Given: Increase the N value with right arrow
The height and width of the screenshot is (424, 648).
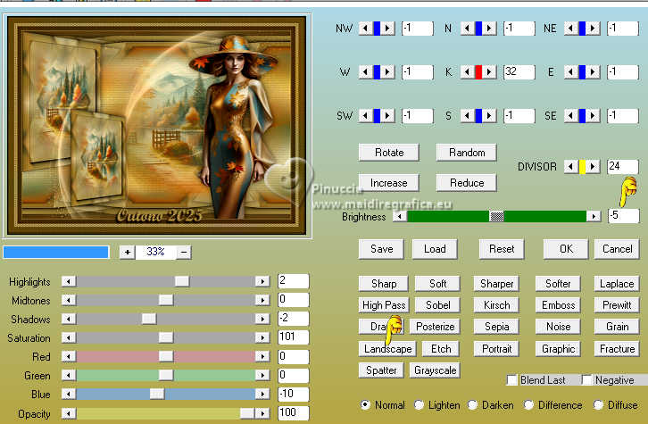Looking at the screenshot, I should coord(489,29).
